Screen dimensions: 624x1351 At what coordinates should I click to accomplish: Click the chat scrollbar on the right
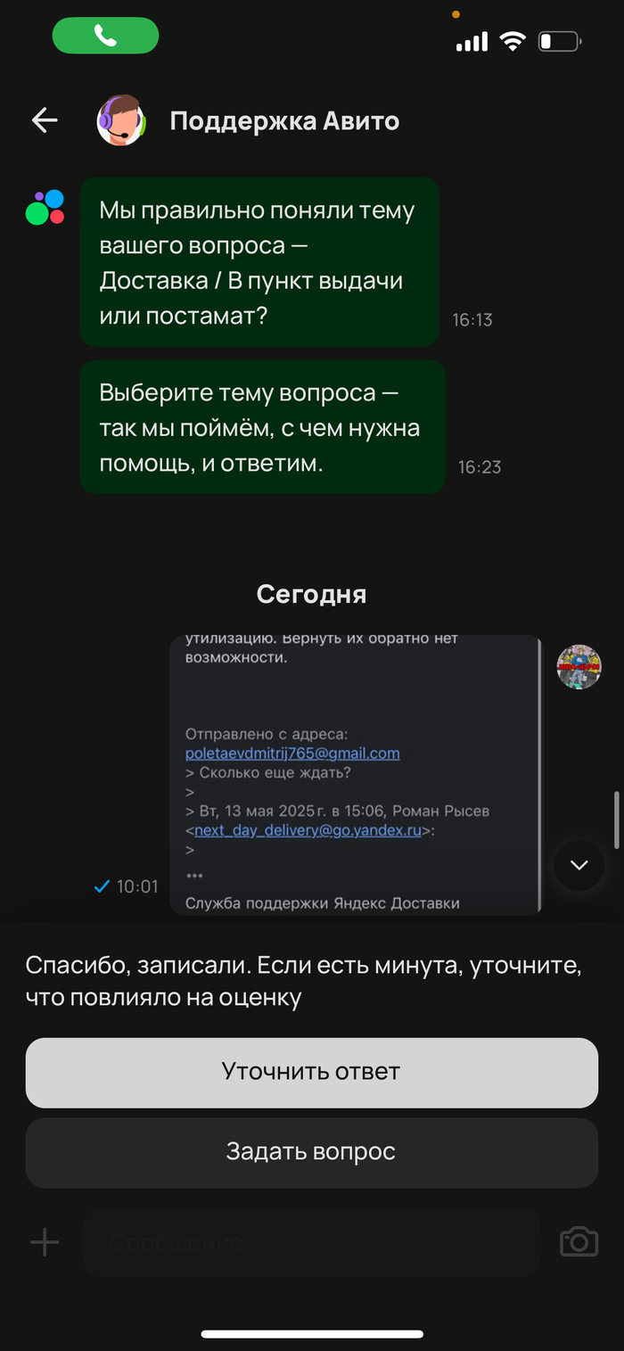coord(616,820)
